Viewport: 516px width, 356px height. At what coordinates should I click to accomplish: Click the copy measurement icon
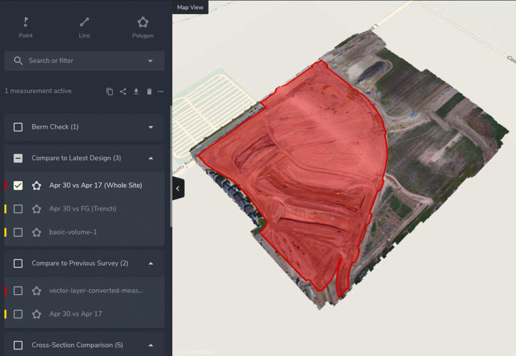click(110, 92)
